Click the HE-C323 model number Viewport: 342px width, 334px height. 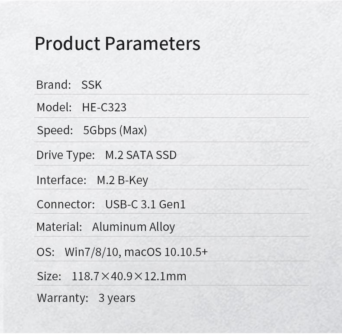pyautogui.click(x=104, y=107)
